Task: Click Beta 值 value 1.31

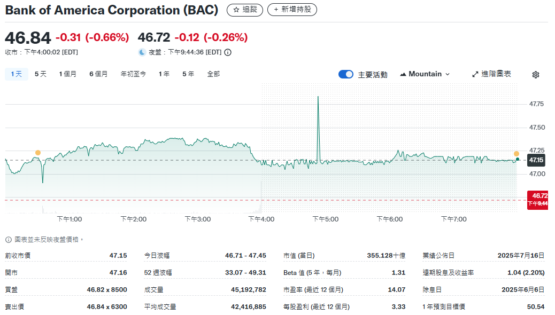Action: pyautogui.click(x=398, y=273)
